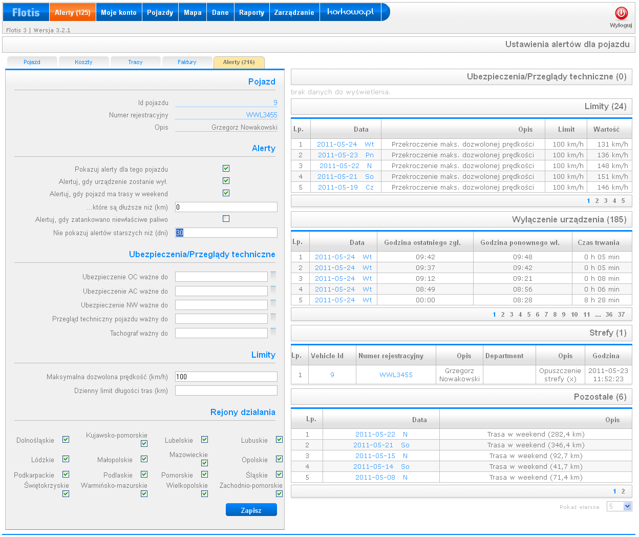This screenshot has width=639, height=537.
Task: Switch to the Pojazd tab
Action: click(x=32, y=62)
